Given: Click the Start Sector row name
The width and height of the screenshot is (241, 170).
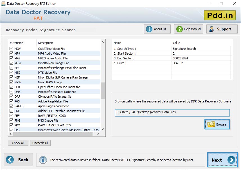Looking at the screenshot, I should tap(125, 53).
